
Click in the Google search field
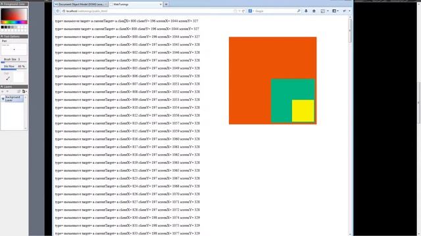tap(275, 11)
